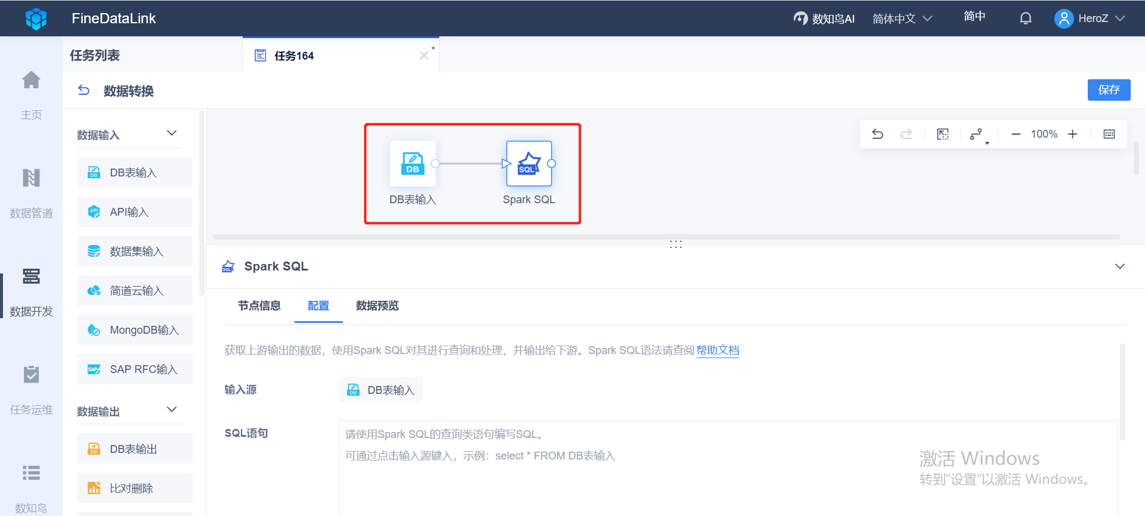Add the 数据集输入 operator
Screen dimensions: 1145x516
tap(135, 251)
